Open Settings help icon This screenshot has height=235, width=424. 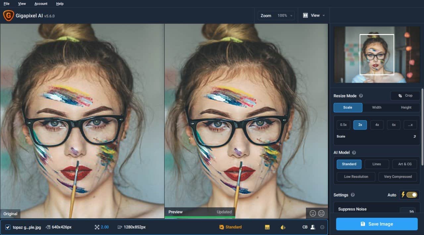click(x=352, y=195)
